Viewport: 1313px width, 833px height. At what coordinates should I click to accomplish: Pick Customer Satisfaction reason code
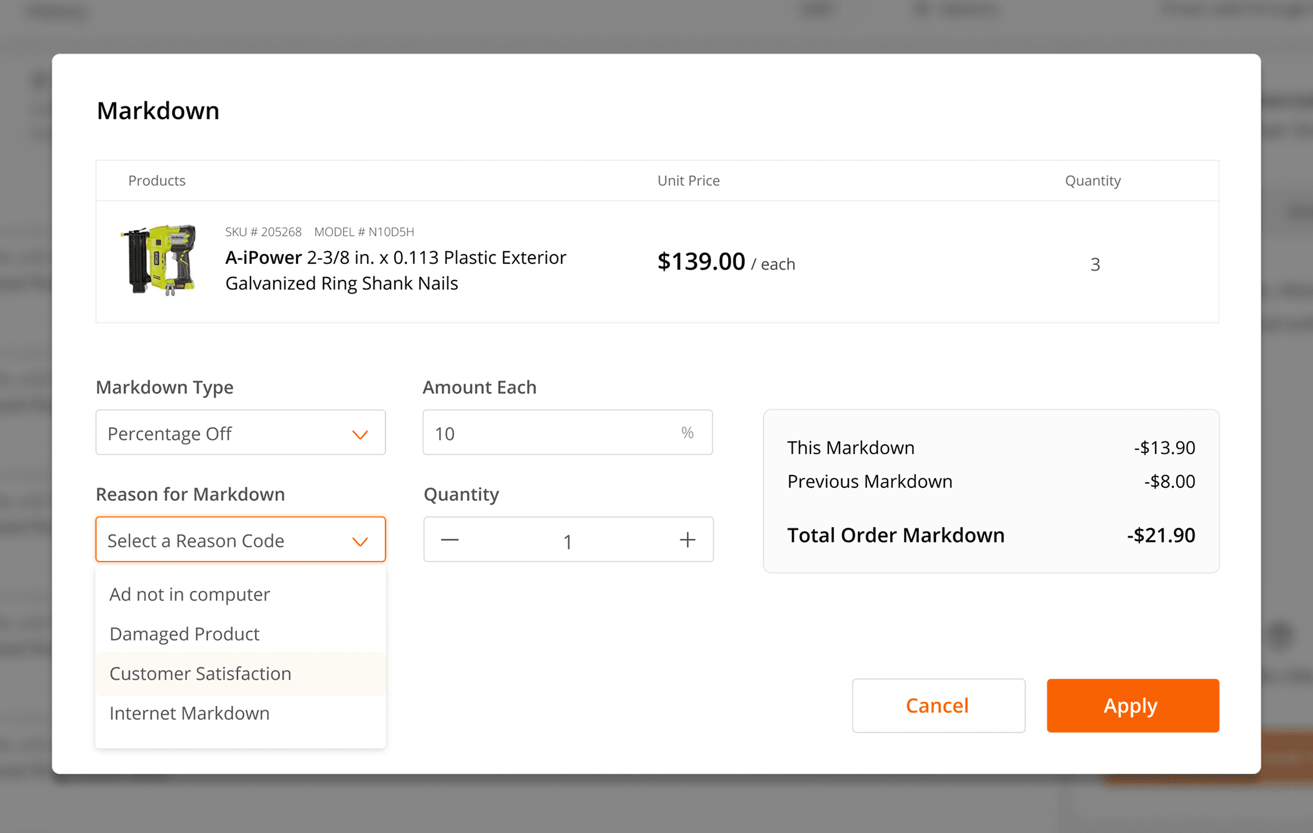[x=200, y=674]
